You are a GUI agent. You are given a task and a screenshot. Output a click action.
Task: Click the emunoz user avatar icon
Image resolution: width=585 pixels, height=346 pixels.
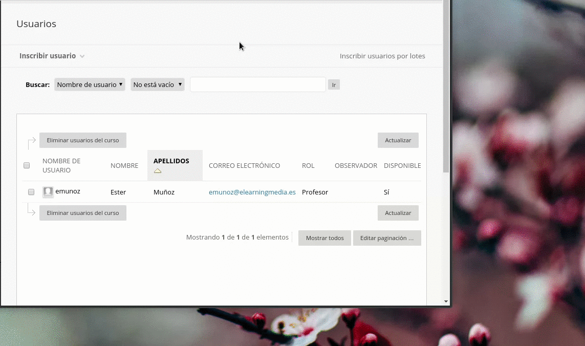point(48,192)
